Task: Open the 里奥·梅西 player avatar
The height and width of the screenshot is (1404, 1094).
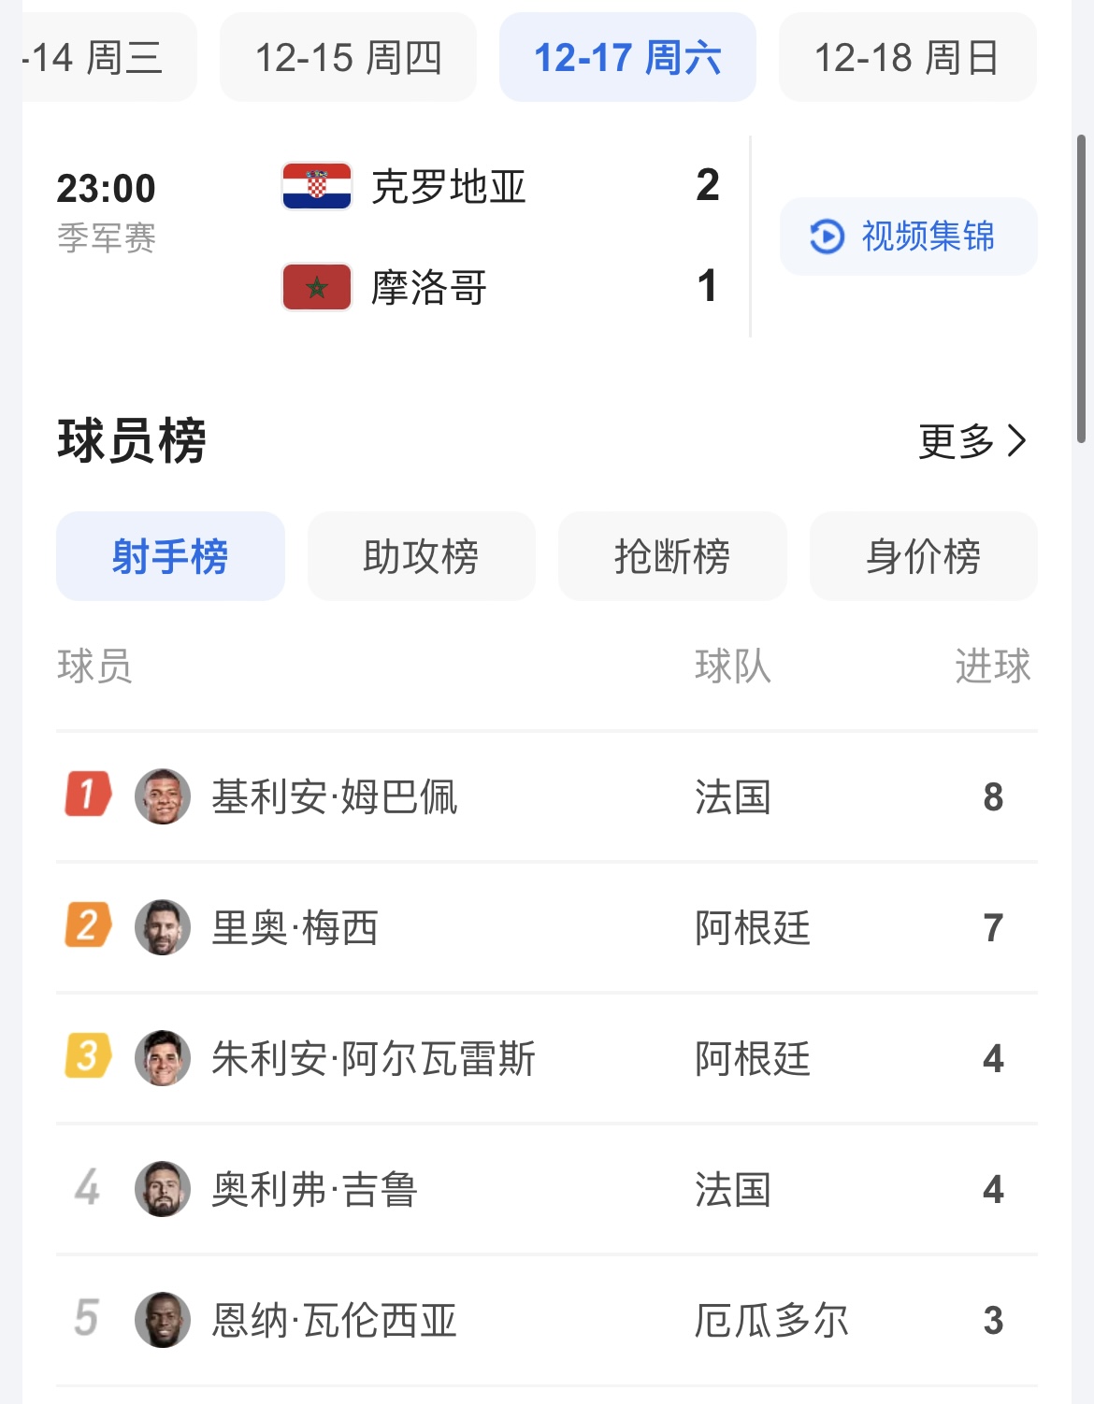Action: pyautogui.click(x=163, y=927)
